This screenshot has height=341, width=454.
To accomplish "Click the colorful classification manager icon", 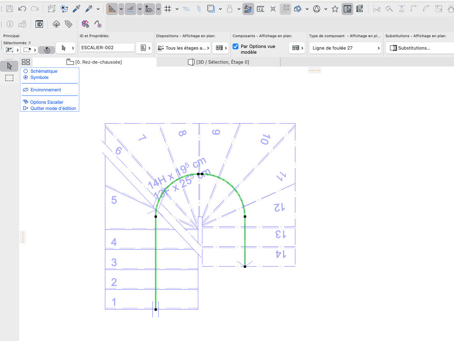I will 86,24.
